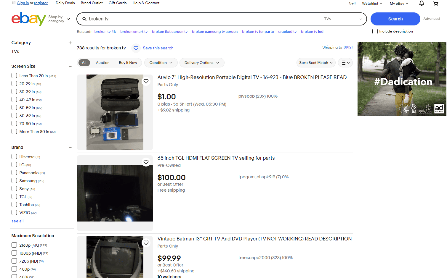Open the list view options icon

345,63
